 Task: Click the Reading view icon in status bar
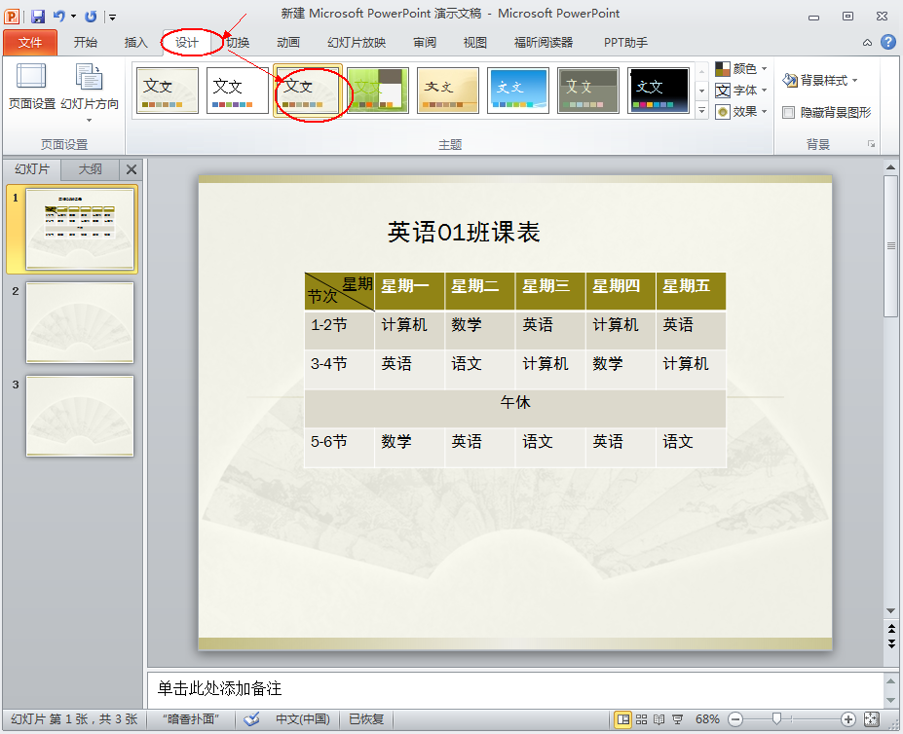(658, 719)
